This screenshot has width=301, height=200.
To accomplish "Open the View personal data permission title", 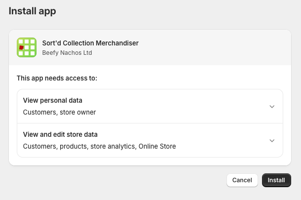I will (x=52, y=100).
